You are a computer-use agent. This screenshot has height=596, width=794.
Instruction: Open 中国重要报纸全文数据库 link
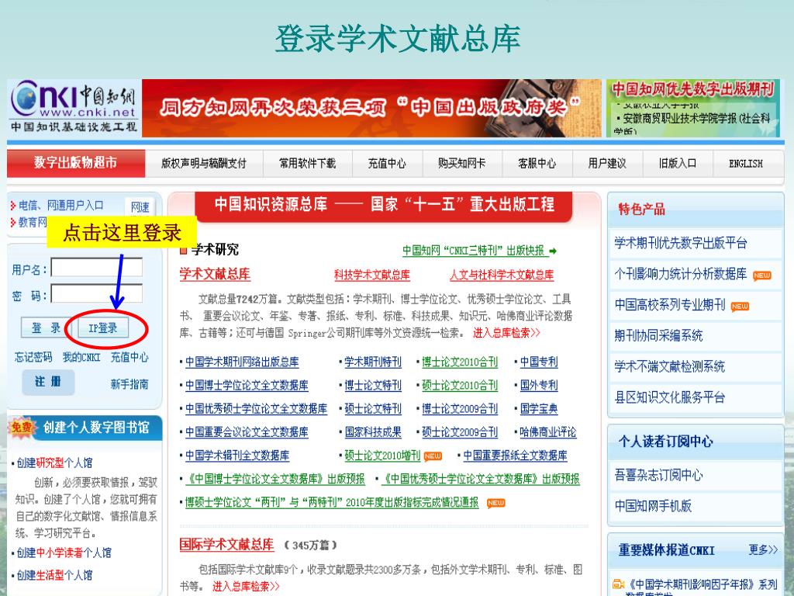pos(515,455)
